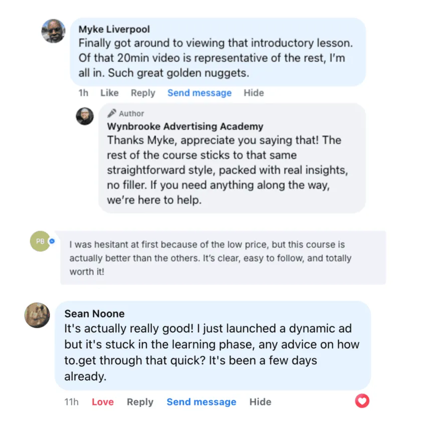
Task: Like Myke Liverpool's comment
Action: [x=109, y=93]
